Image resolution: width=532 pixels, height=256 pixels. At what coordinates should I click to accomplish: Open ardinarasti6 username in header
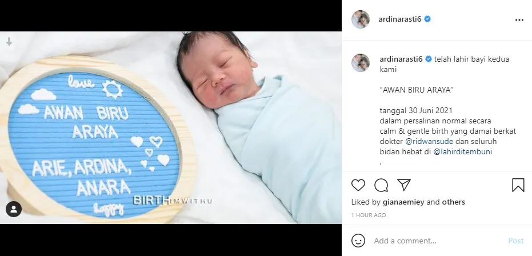pyautogui.click(x=399, y=19)
